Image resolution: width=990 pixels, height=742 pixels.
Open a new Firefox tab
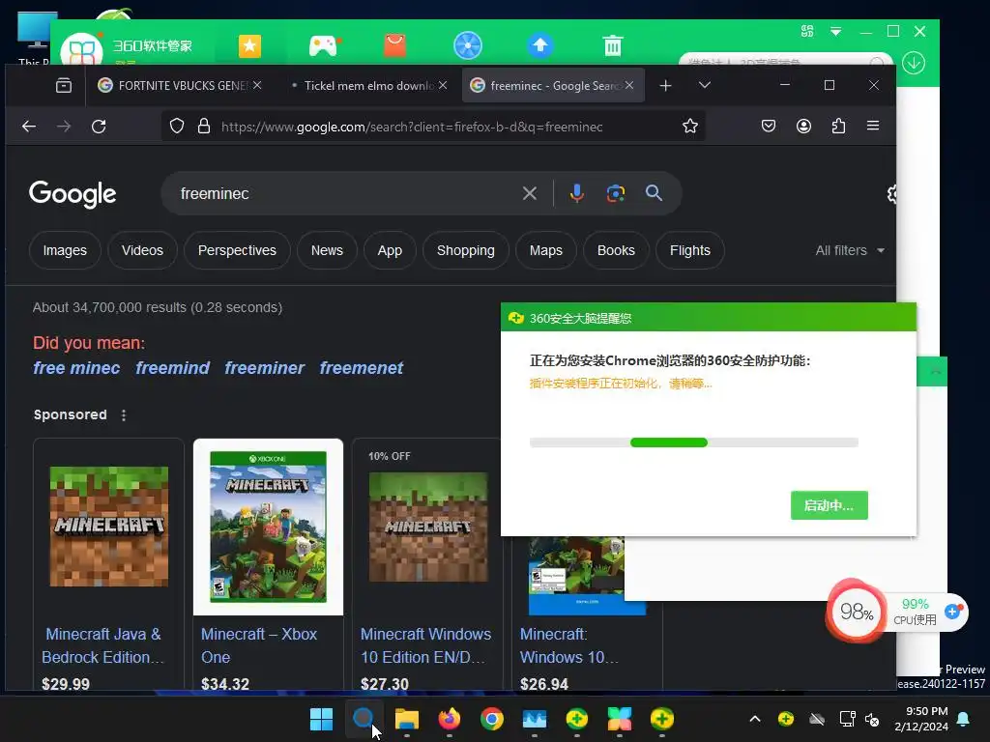coord(665,85)
